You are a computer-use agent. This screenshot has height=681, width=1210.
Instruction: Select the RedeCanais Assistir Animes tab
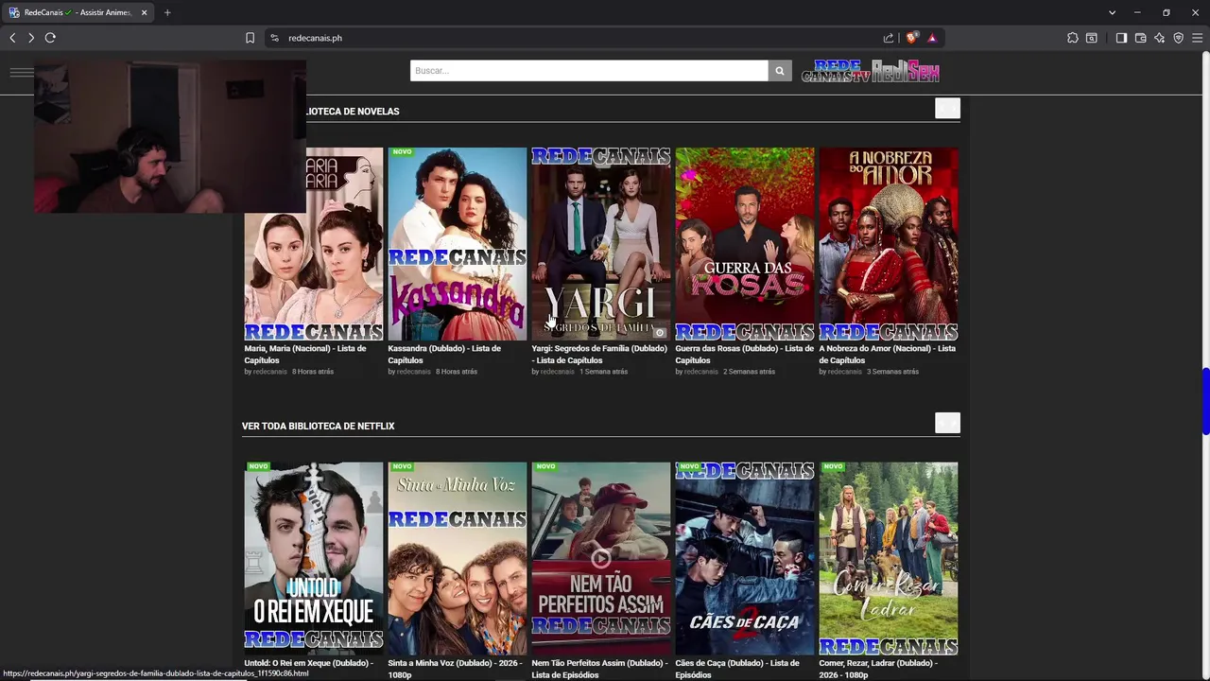tap(78, 12)
